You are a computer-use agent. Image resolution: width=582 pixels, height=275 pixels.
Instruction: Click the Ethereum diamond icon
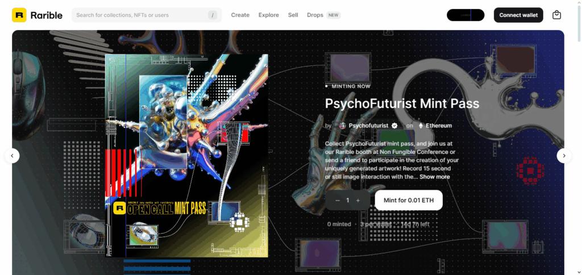pos(421,126)
